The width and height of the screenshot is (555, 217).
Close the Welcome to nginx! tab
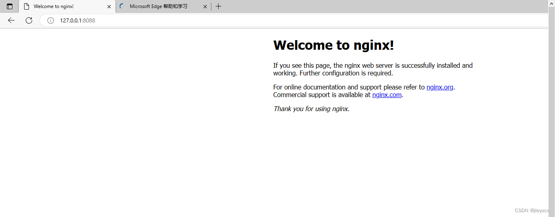[x=109, y=6]
